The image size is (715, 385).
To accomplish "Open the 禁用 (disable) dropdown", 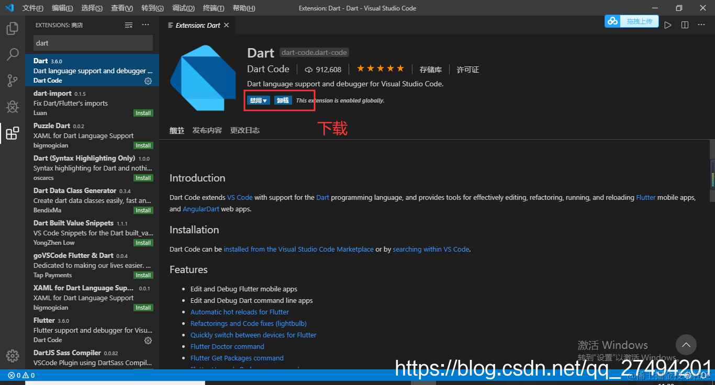I will pyautogui.click(x=259, y=100).
